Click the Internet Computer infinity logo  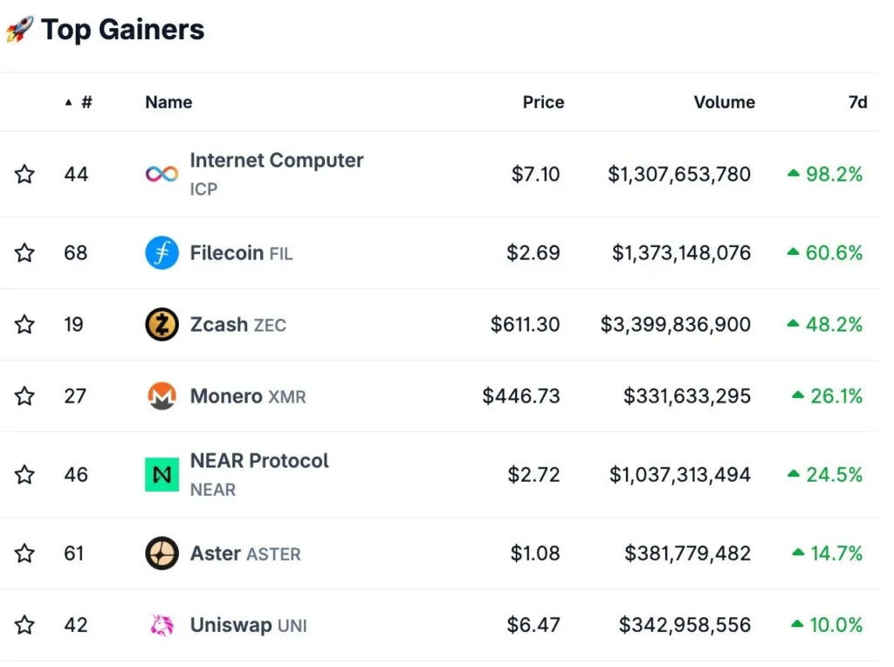coord(162,174)
